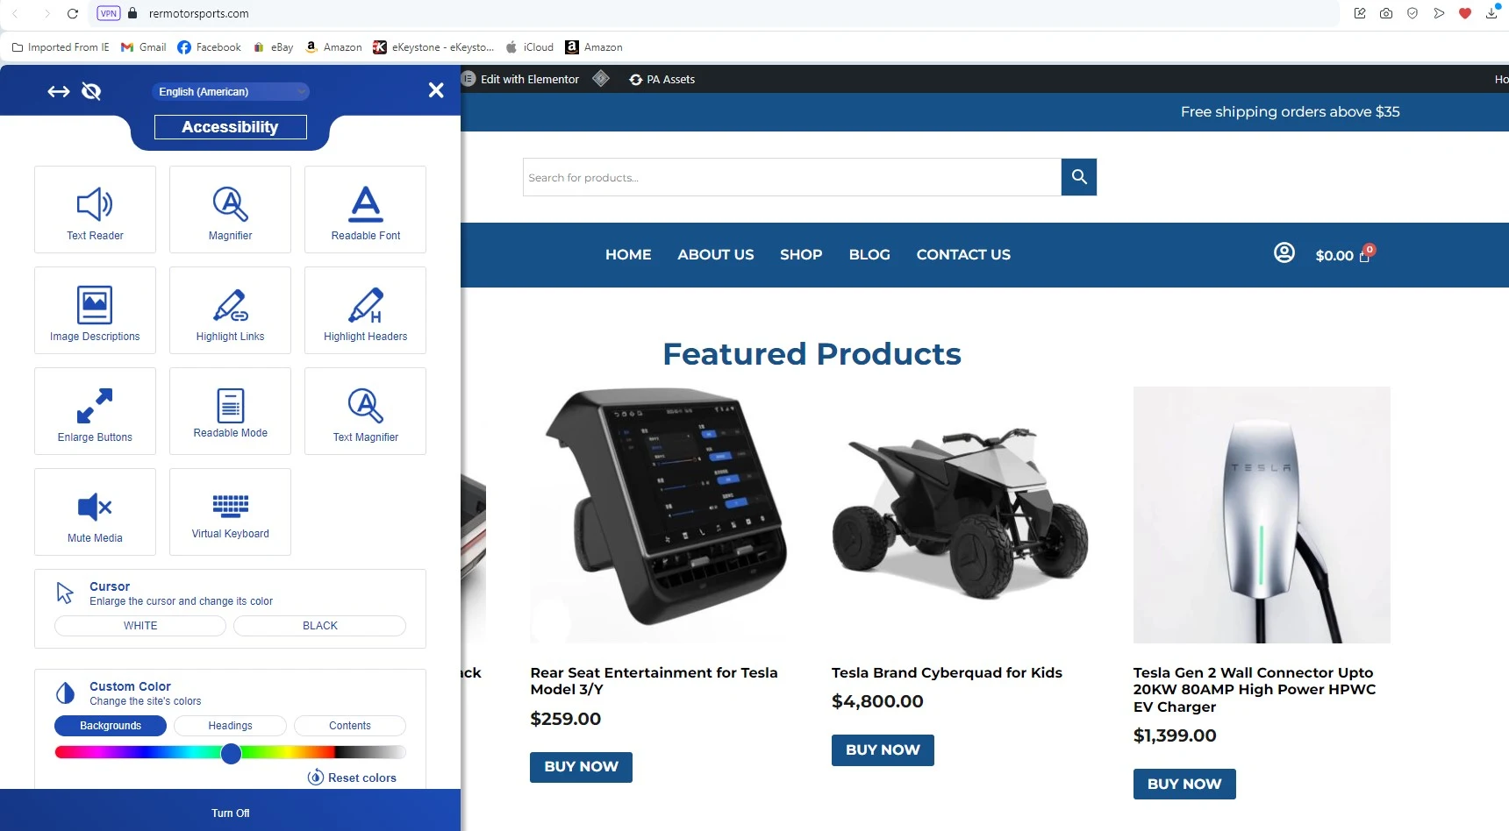Toggle Highlight Headers

coord(365,310)
